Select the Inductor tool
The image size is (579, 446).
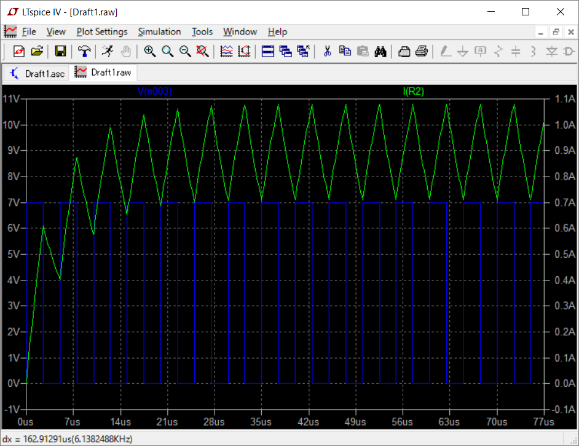pyautogui.click(x=534, y=51)
